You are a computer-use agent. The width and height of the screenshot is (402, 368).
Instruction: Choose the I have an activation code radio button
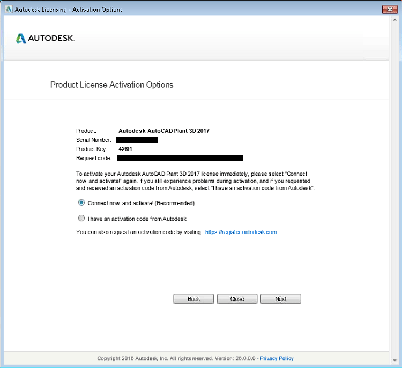81,218
